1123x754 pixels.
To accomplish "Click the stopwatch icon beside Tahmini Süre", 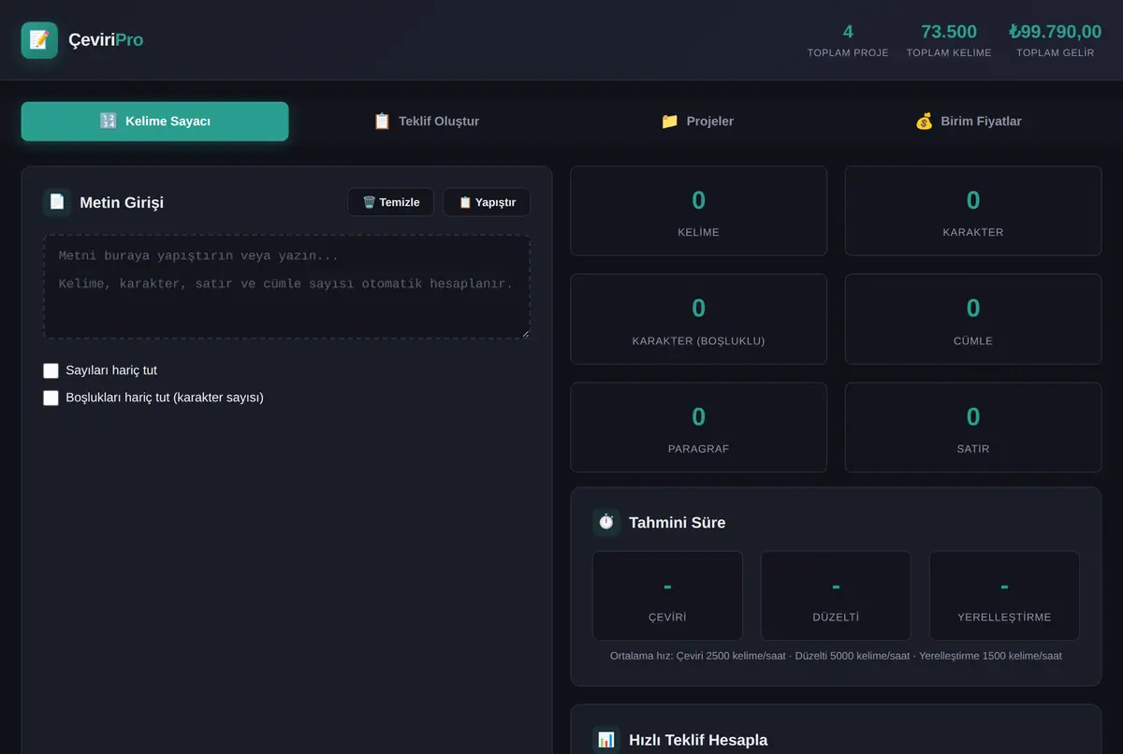I will [606, 522].
